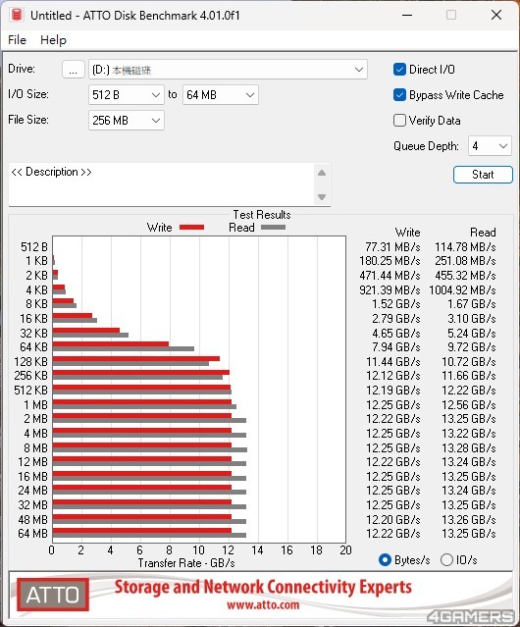The height and width of the screenshot is (627, 520).
Task: Click the 48 MB write value 12.20 GB/s
Action: (393, 519)
